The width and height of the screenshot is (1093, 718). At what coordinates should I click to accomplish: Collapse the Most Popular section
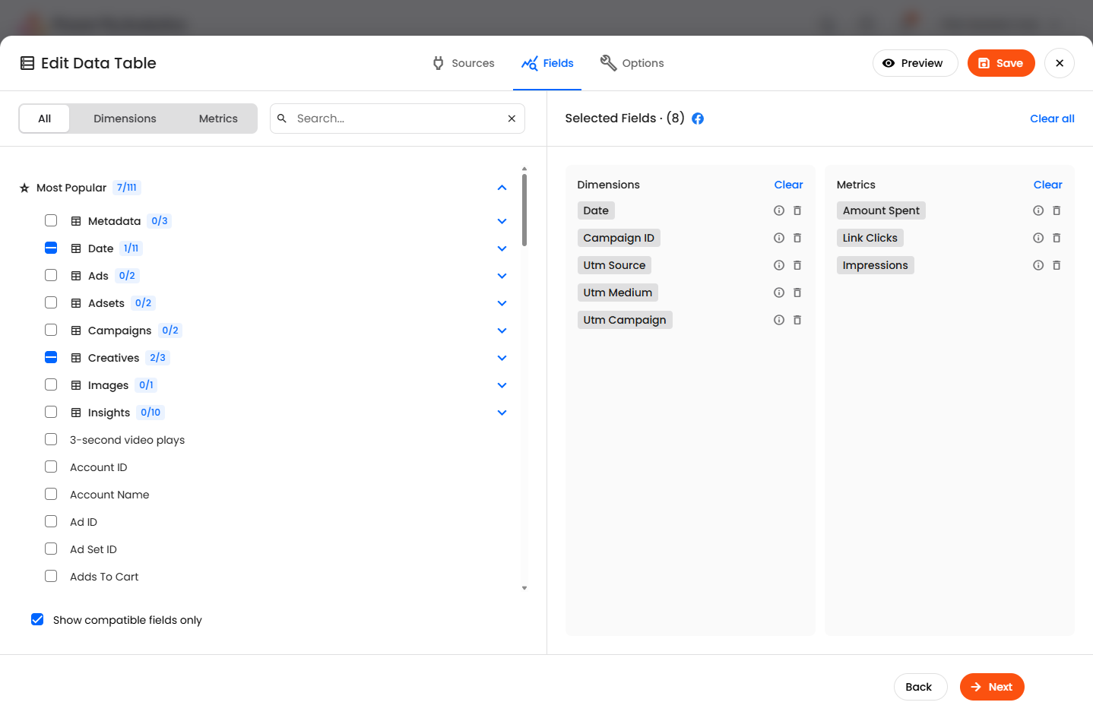(x=502, y=188)
